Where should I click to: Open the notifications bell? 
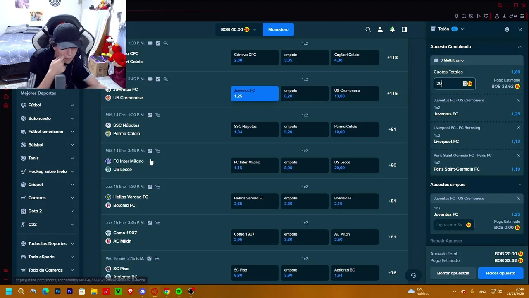click(392, 29)
